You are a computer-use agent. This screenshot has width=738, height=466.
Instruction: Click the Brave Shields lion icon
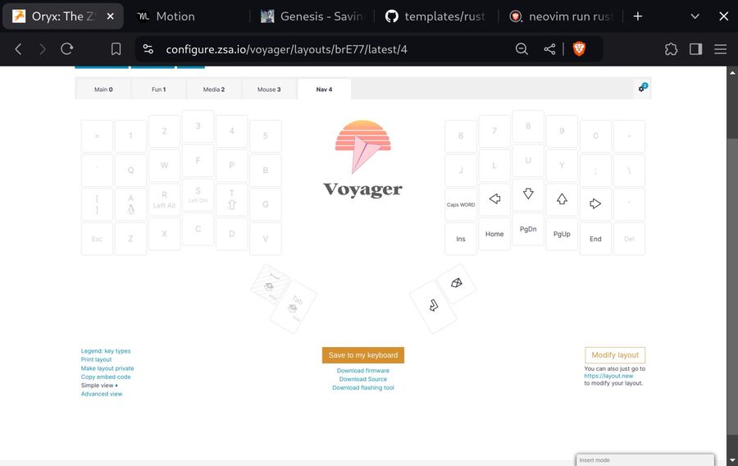coord(579,49)
